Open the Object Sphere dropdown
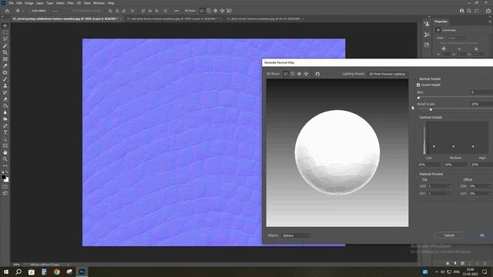493x277 pixels. (296, 235)
